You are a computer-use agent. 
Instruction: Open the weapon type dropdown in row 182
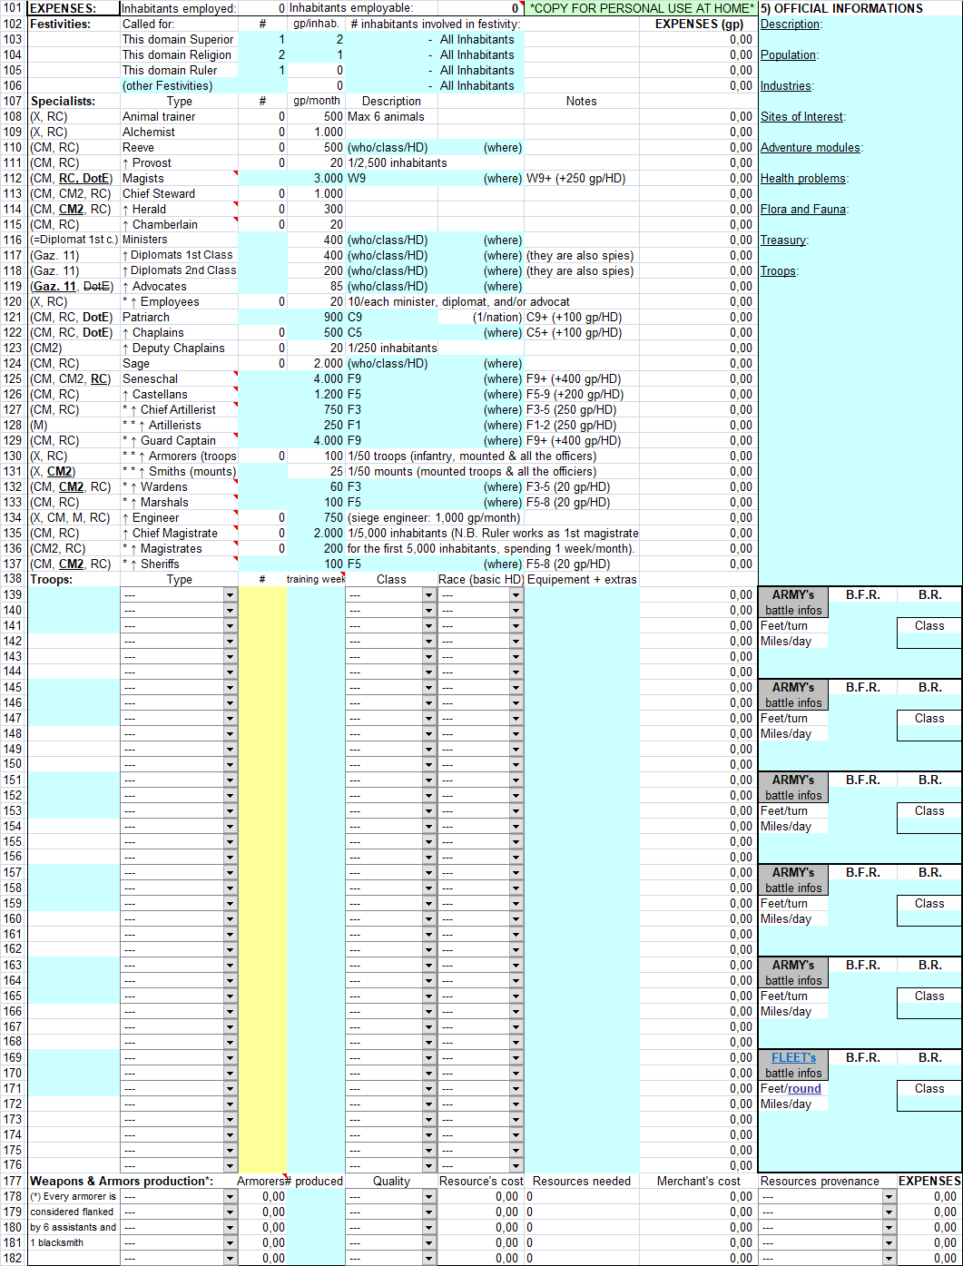[230, 1259]
